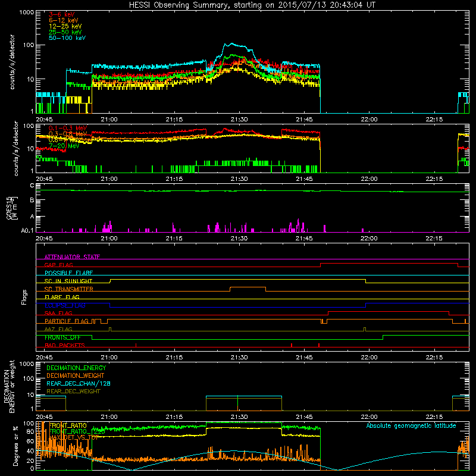Click the REAR_DEC_WEIGHT legend entry
476x476 pixels.
tap(73, 392)
